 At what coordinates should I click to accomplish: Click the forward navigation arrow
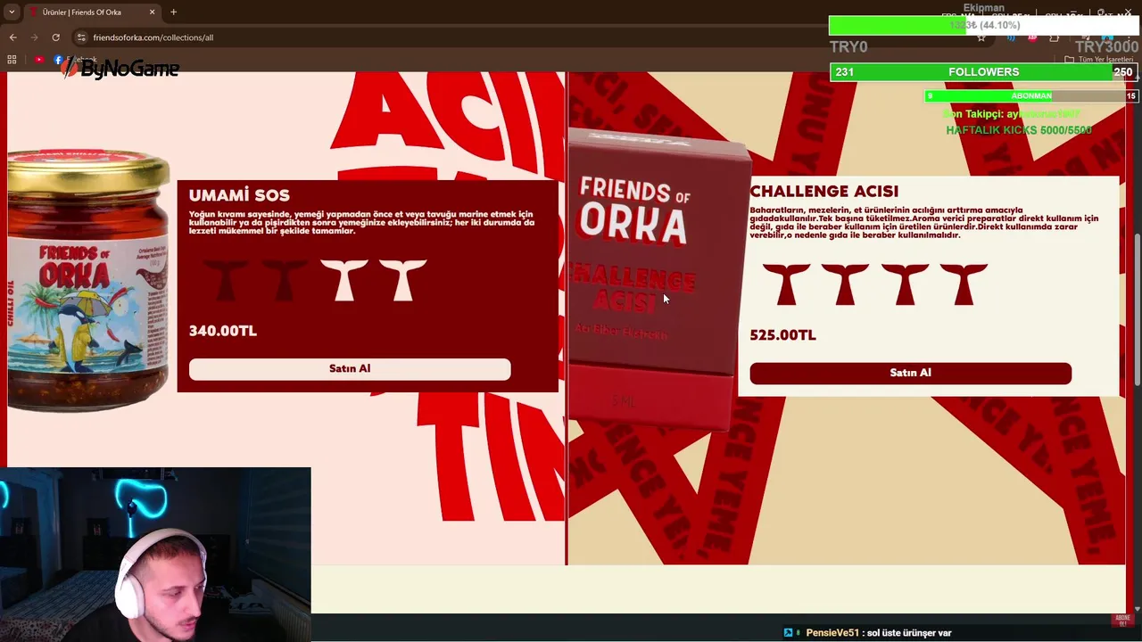click(x=34, y=37)
